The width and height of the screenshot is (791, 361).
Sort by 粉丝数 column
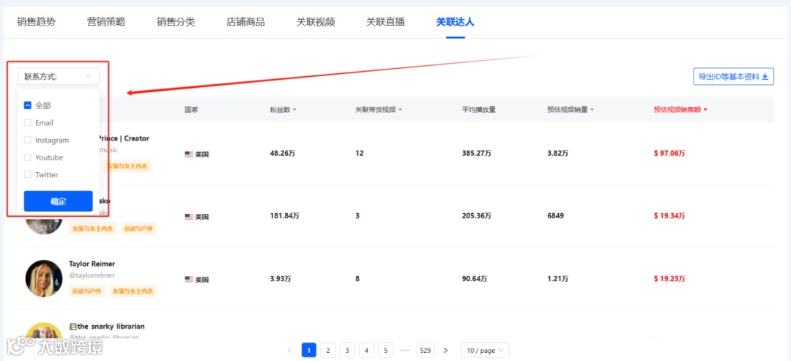(283, 109)
